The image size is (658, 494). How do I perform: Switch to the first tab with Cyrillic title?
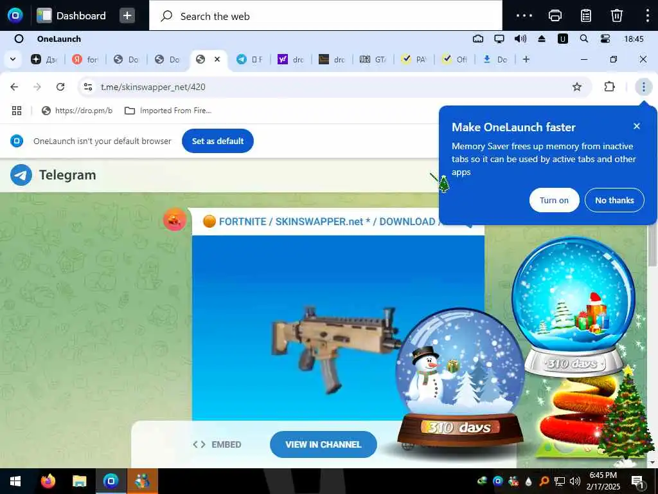tap(44, 60)
